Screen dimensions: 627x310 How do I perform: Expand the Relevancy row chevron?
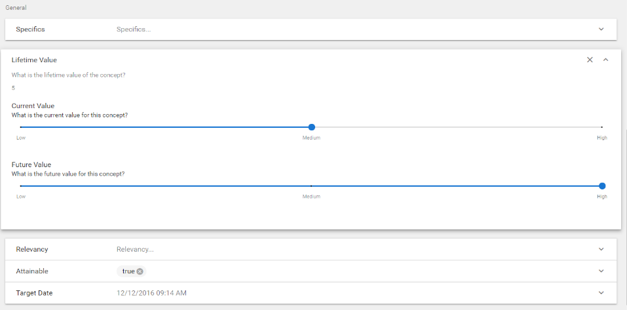point(601,250)
